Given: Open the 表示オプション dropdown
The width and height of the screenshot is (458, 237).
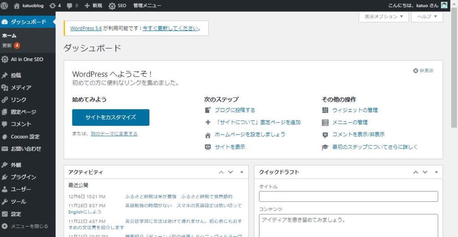Looking at the screenshot, I should coord(384,17).
